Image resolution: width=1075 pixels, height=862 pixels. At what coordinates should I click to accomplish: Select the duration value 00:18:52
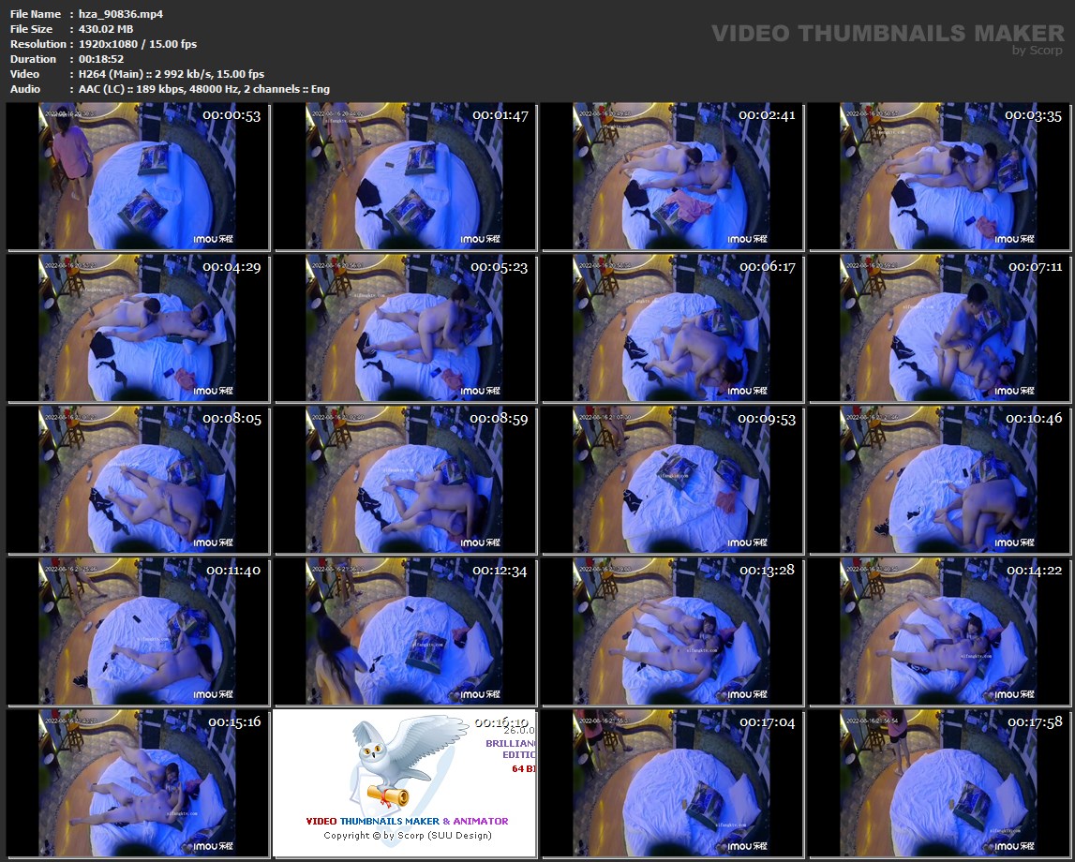coord(101,59)
